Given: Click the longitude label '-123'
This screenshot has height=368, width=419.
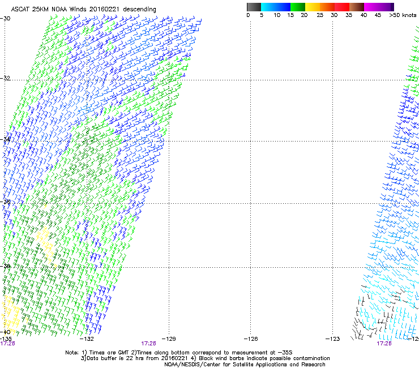Looking at the screenshot, I should (x=333, y=339).
